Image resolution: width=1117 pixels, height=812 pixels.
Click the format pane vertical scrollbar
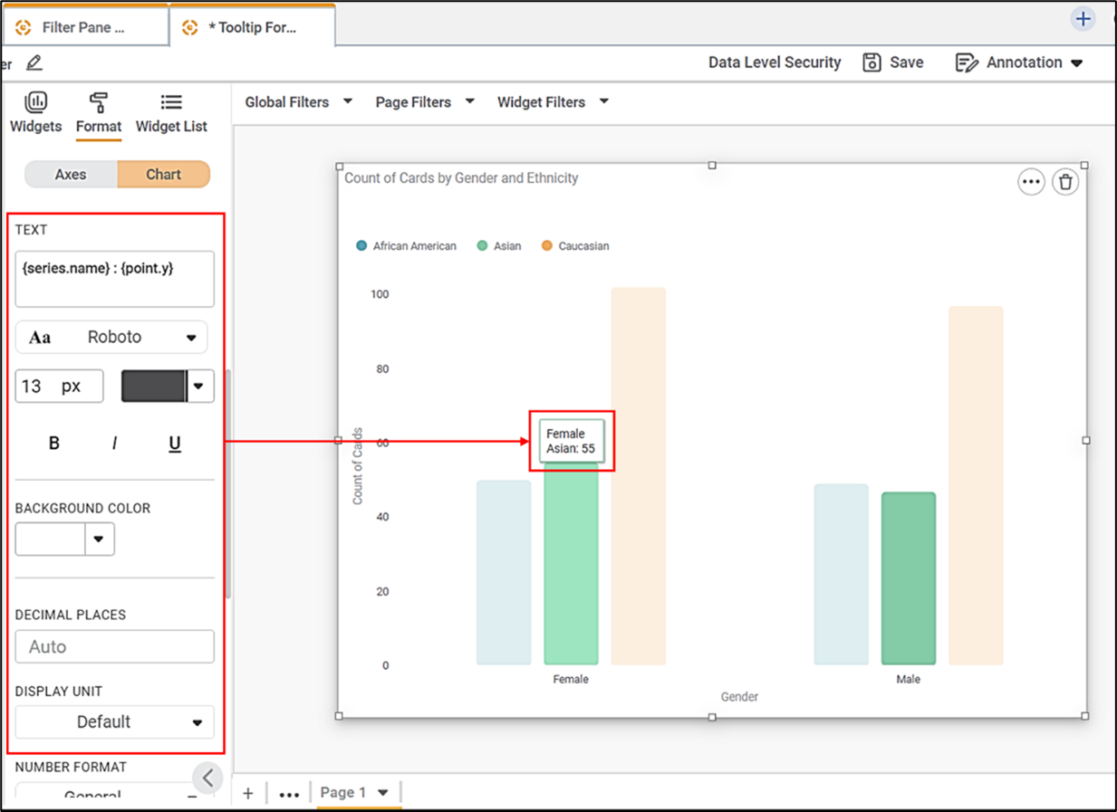coord(228,483)
